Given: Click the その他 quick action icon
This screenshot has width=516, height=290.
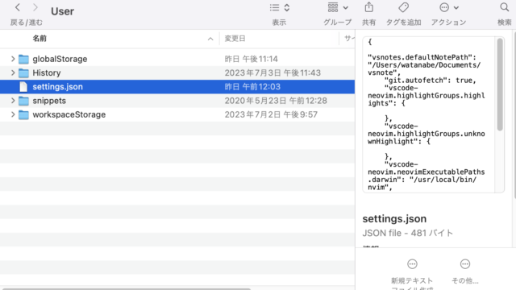Looking at the screenshot, I should coord(465,264).
